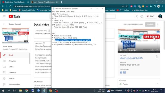Click the share page icon in address bar
This screenshot has width=165, height=93.
point(123,6)
